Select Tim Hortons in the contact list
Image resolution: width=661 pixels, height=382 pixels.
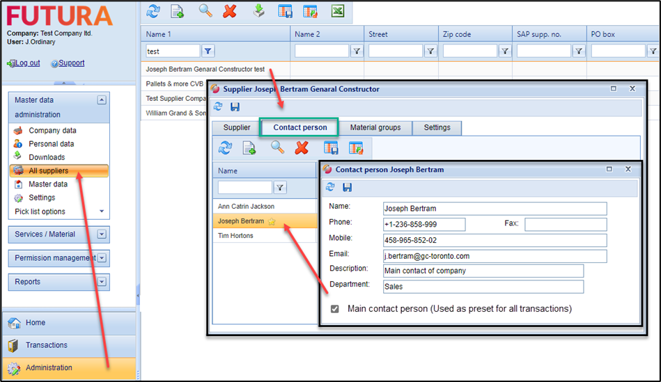pos(235,236)
